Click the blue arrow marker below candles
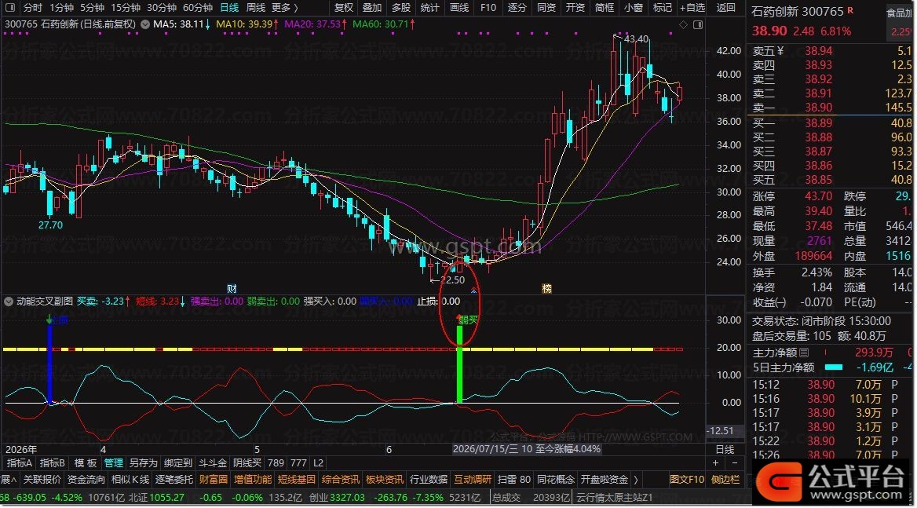 [473, 291]
